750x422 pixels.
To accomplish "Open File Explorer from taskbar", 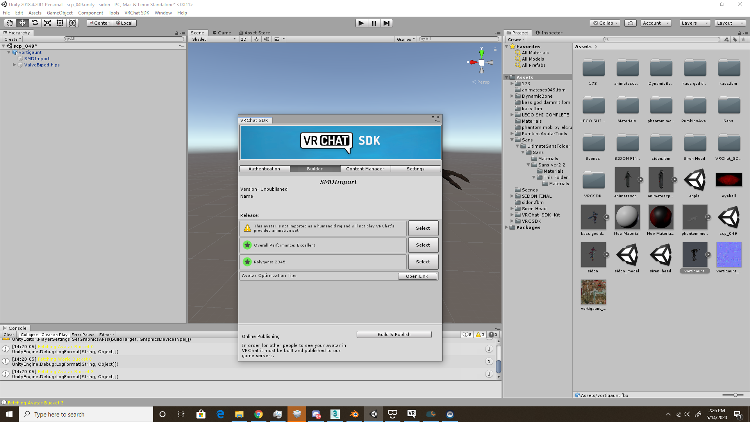I will coord(239,414).
